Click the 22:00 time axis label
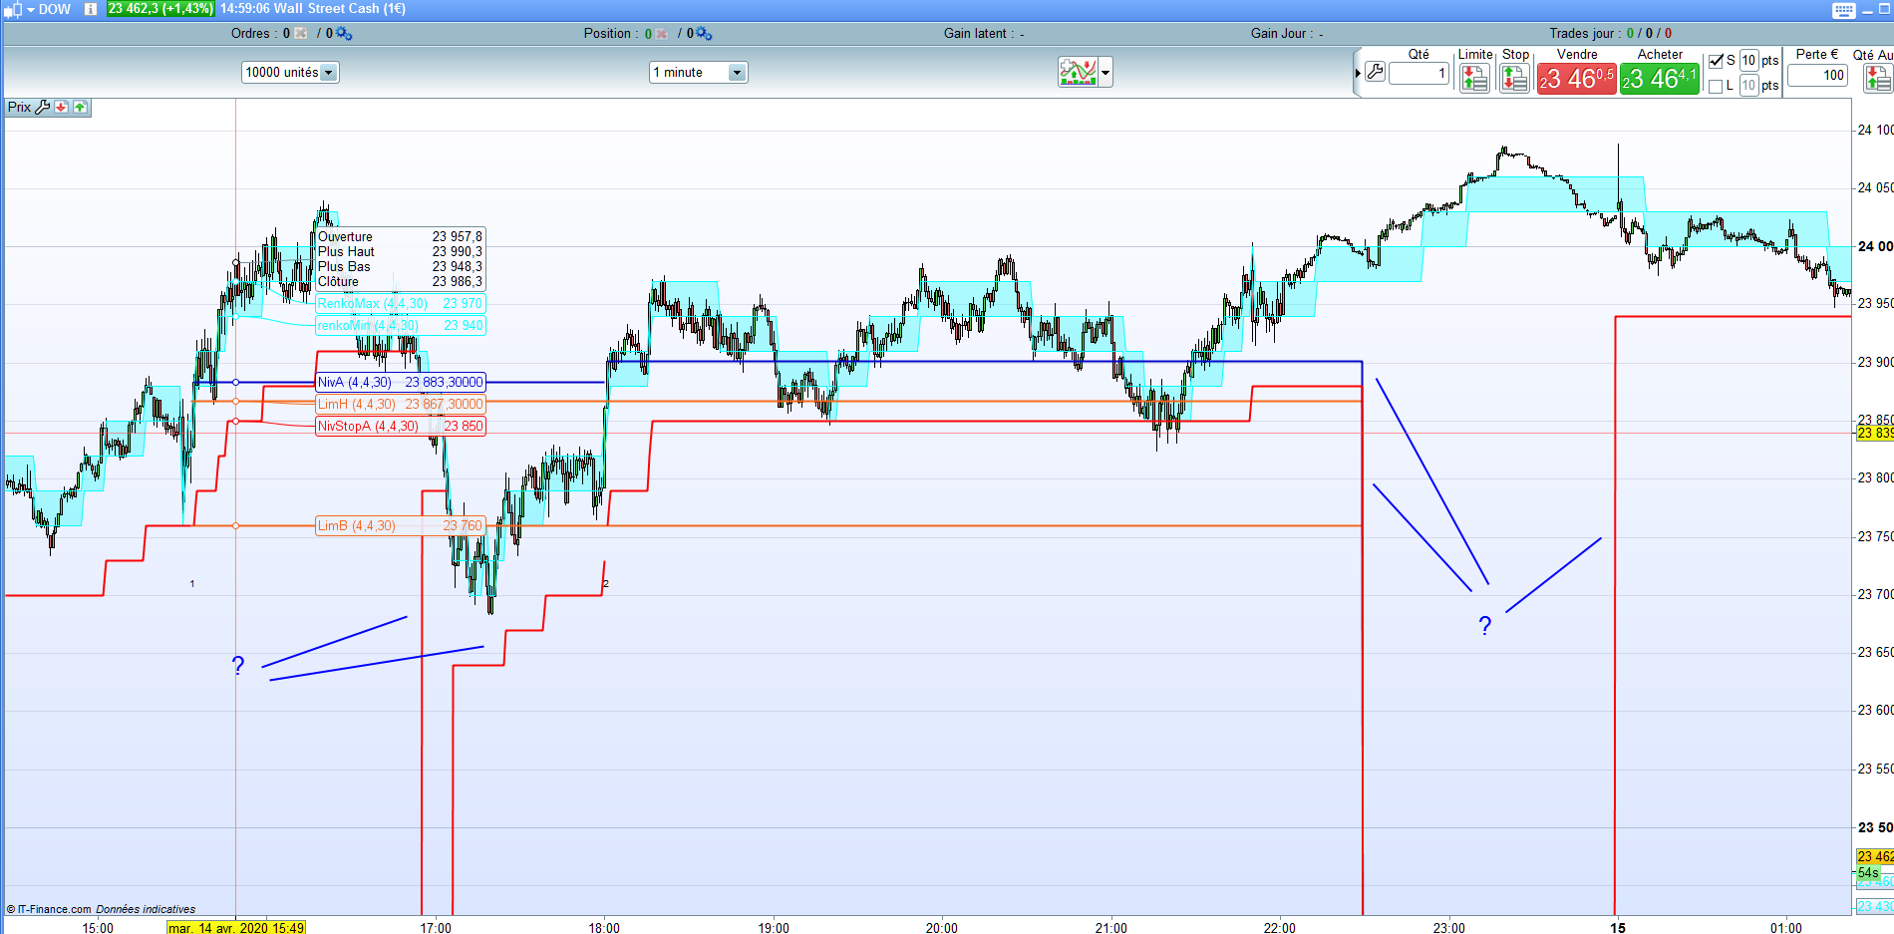This screenshot has height=934, width=1894. tap(1280, 928)
